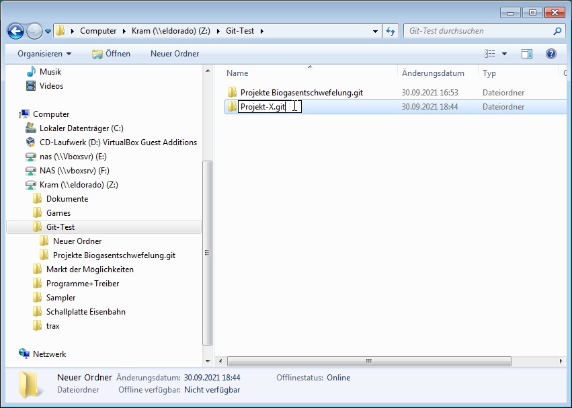Click the search magnifier icon
The image size is (572, 408).
click(557, 31)
